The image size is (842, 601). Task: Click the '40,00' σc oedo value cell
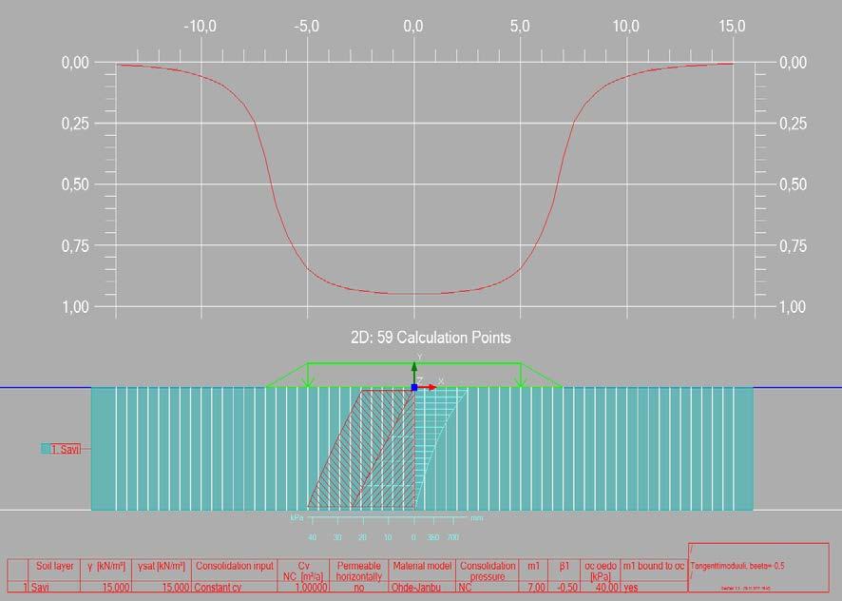[x=607, y=588]
